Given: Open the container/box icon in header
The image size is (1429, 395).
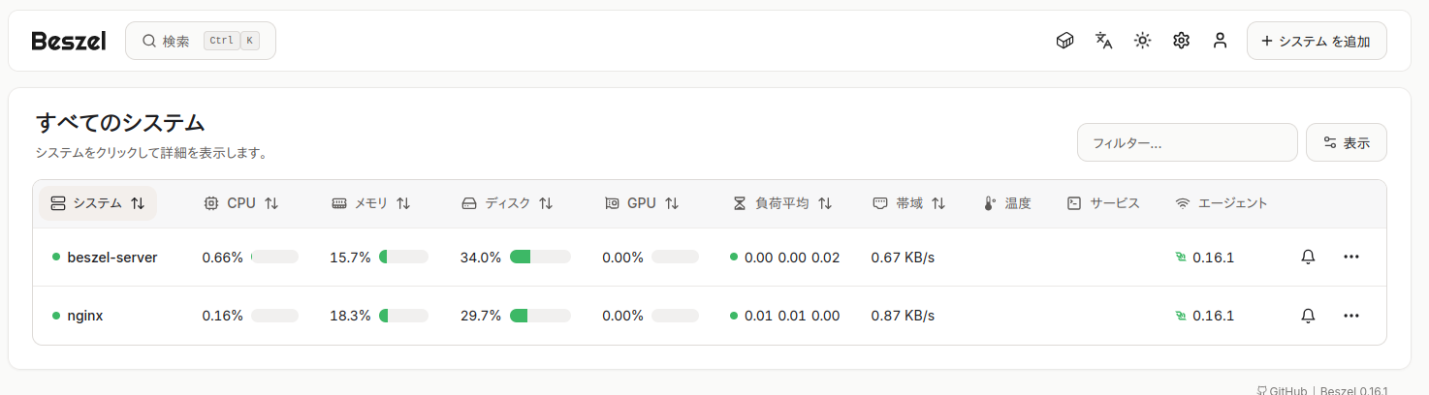Looking at the screenshot, I should [1064, 41].
